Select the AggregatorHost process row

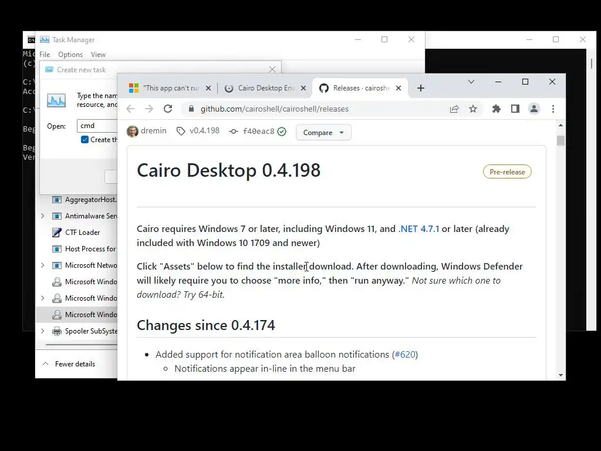[x=77, y=200]
